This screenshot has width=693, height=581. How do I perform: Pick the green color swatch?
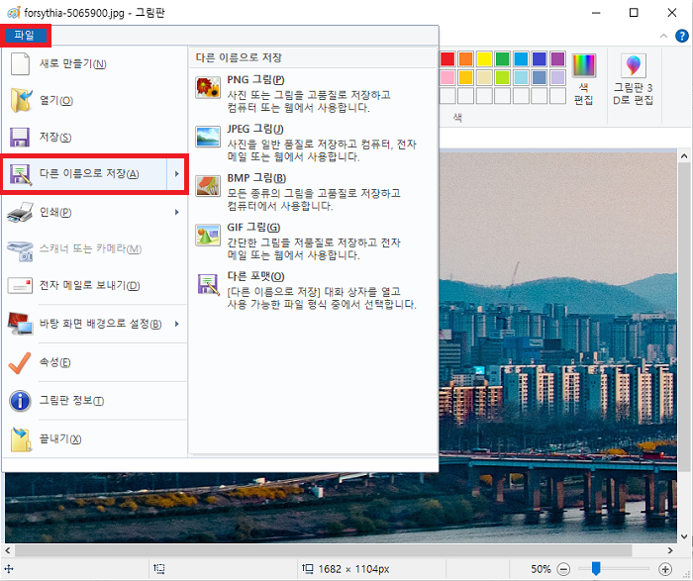pos(503,58)
